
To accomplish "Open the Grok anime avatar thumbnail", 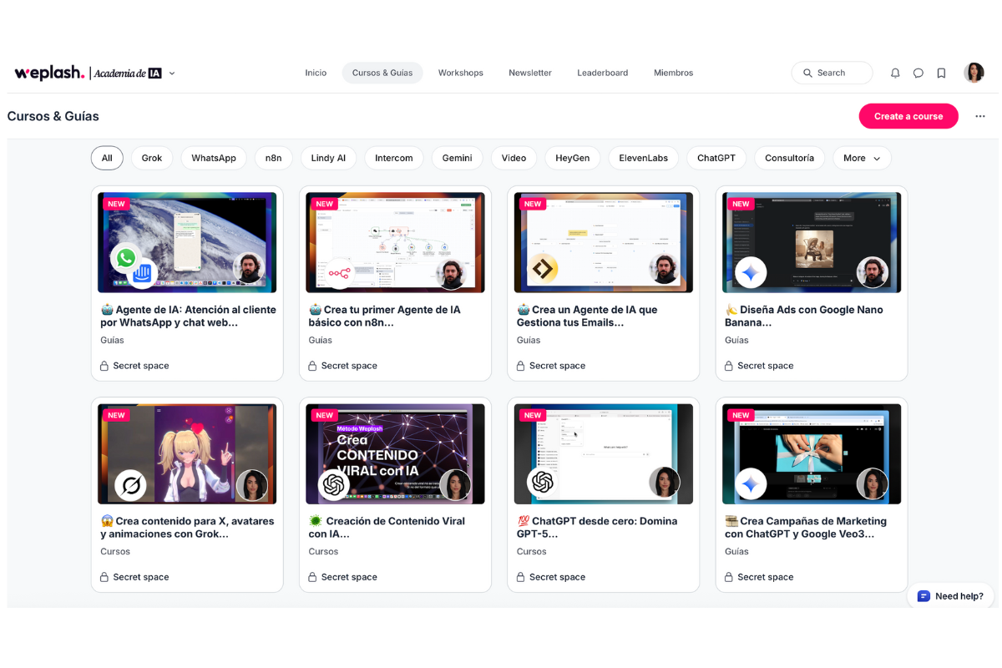I will (x=187, y=454).
